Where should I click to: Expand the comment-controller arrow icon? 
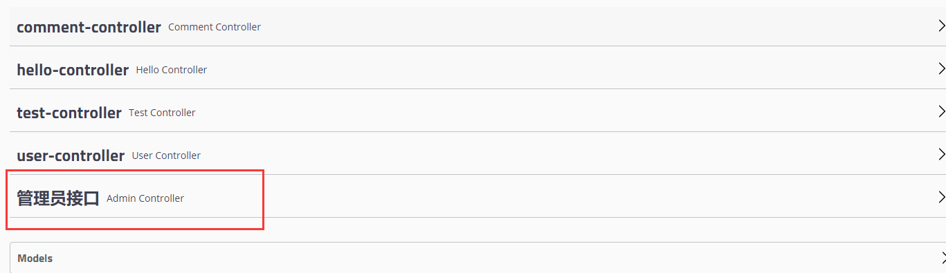pyautogui.click(x=941, y=26)
